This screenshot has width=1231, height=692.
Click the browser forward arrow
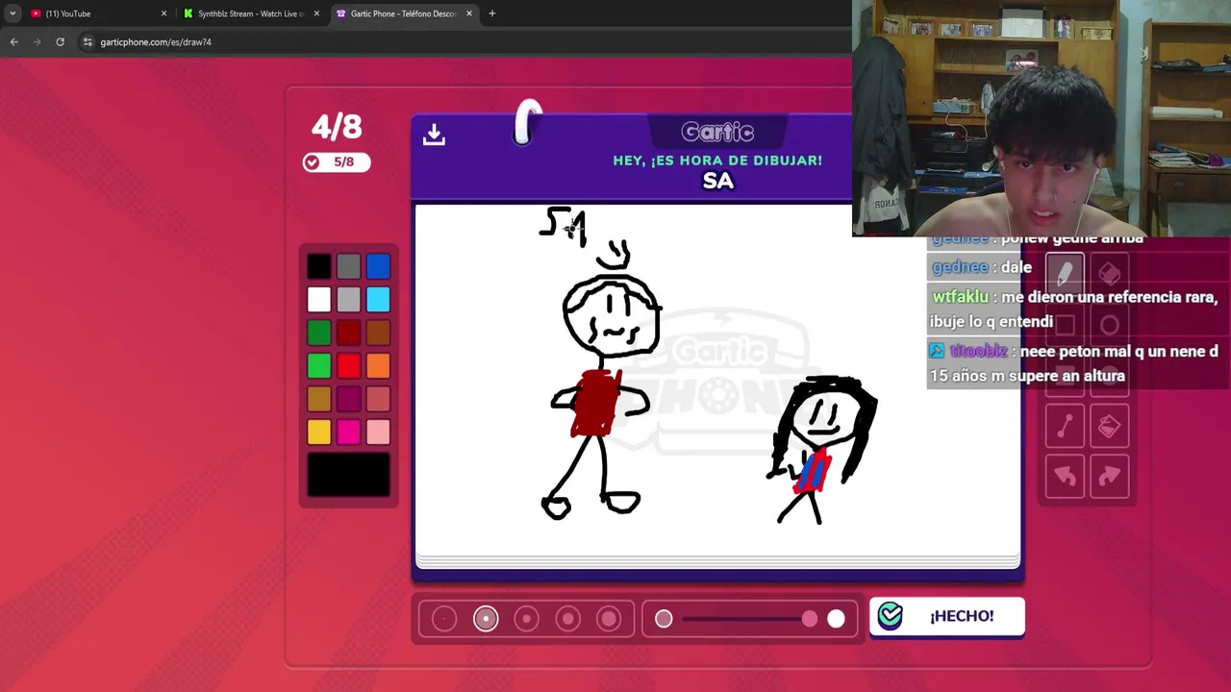point(37,41)
